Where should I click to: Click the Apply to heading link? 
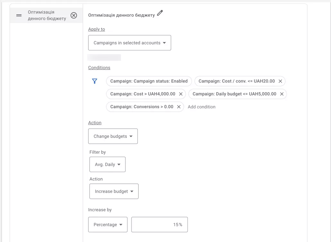97,29
